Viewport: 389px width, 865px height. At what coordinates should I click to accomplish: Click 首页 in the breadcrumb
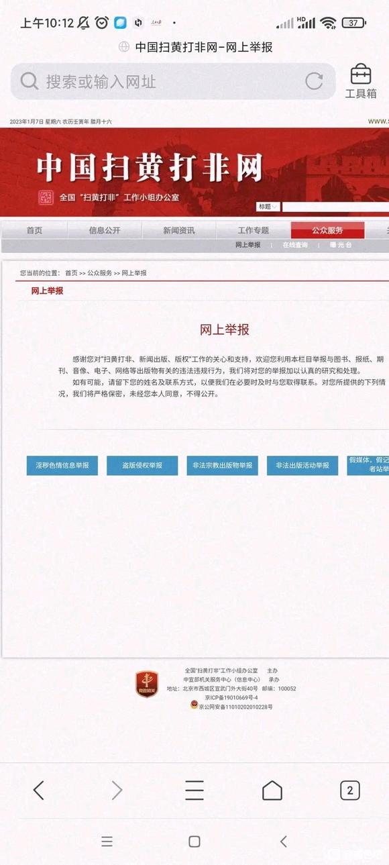coord(71,273)
